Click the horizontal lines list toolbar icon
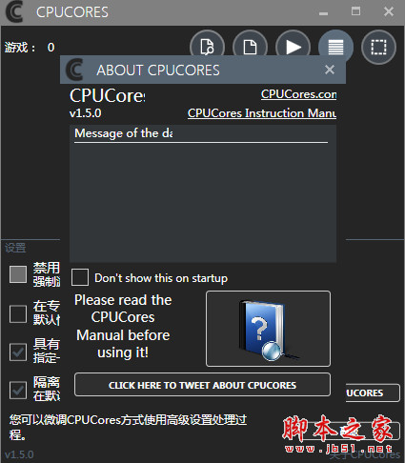 (x=335, y=47)
